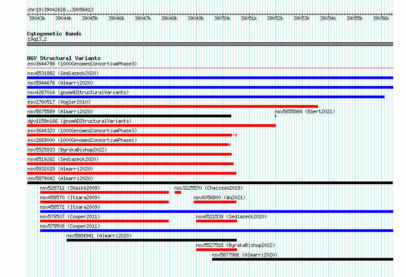
Task: Click the red bar for esv2760517
Action: (x=172, y=106)
